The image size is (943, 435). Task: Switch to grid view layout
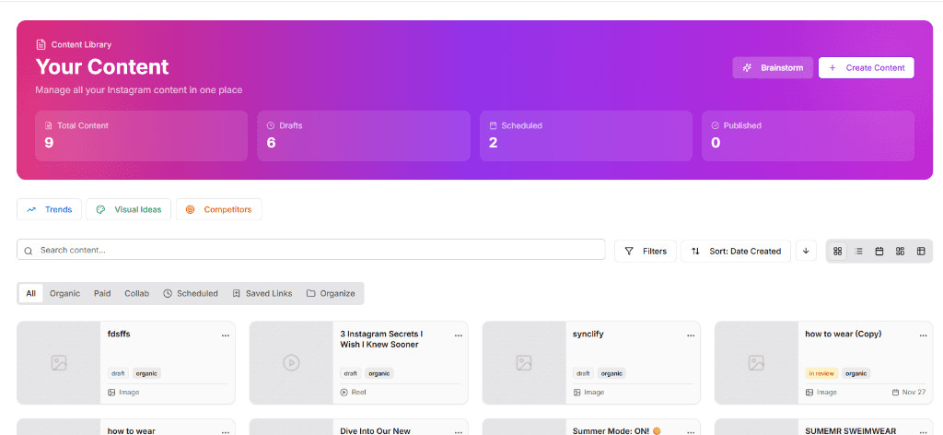837,251
